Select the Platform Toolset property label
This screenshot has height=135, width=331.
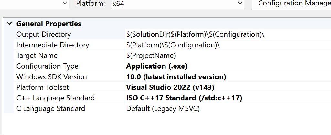43,87
